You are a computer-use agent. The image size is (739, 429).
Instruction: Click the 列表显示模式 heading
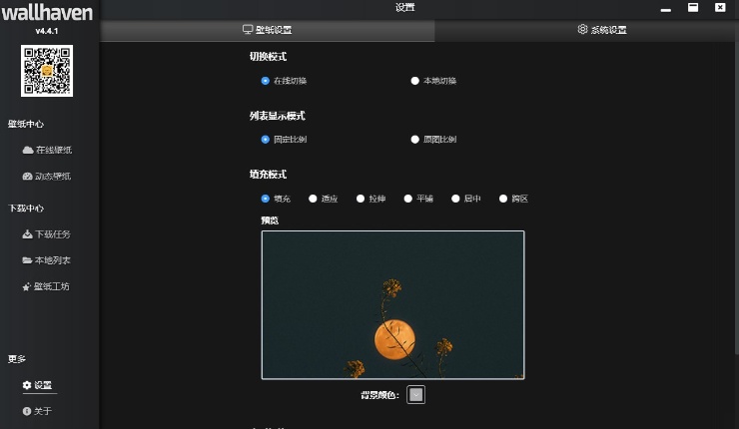[x=278, y=116]
